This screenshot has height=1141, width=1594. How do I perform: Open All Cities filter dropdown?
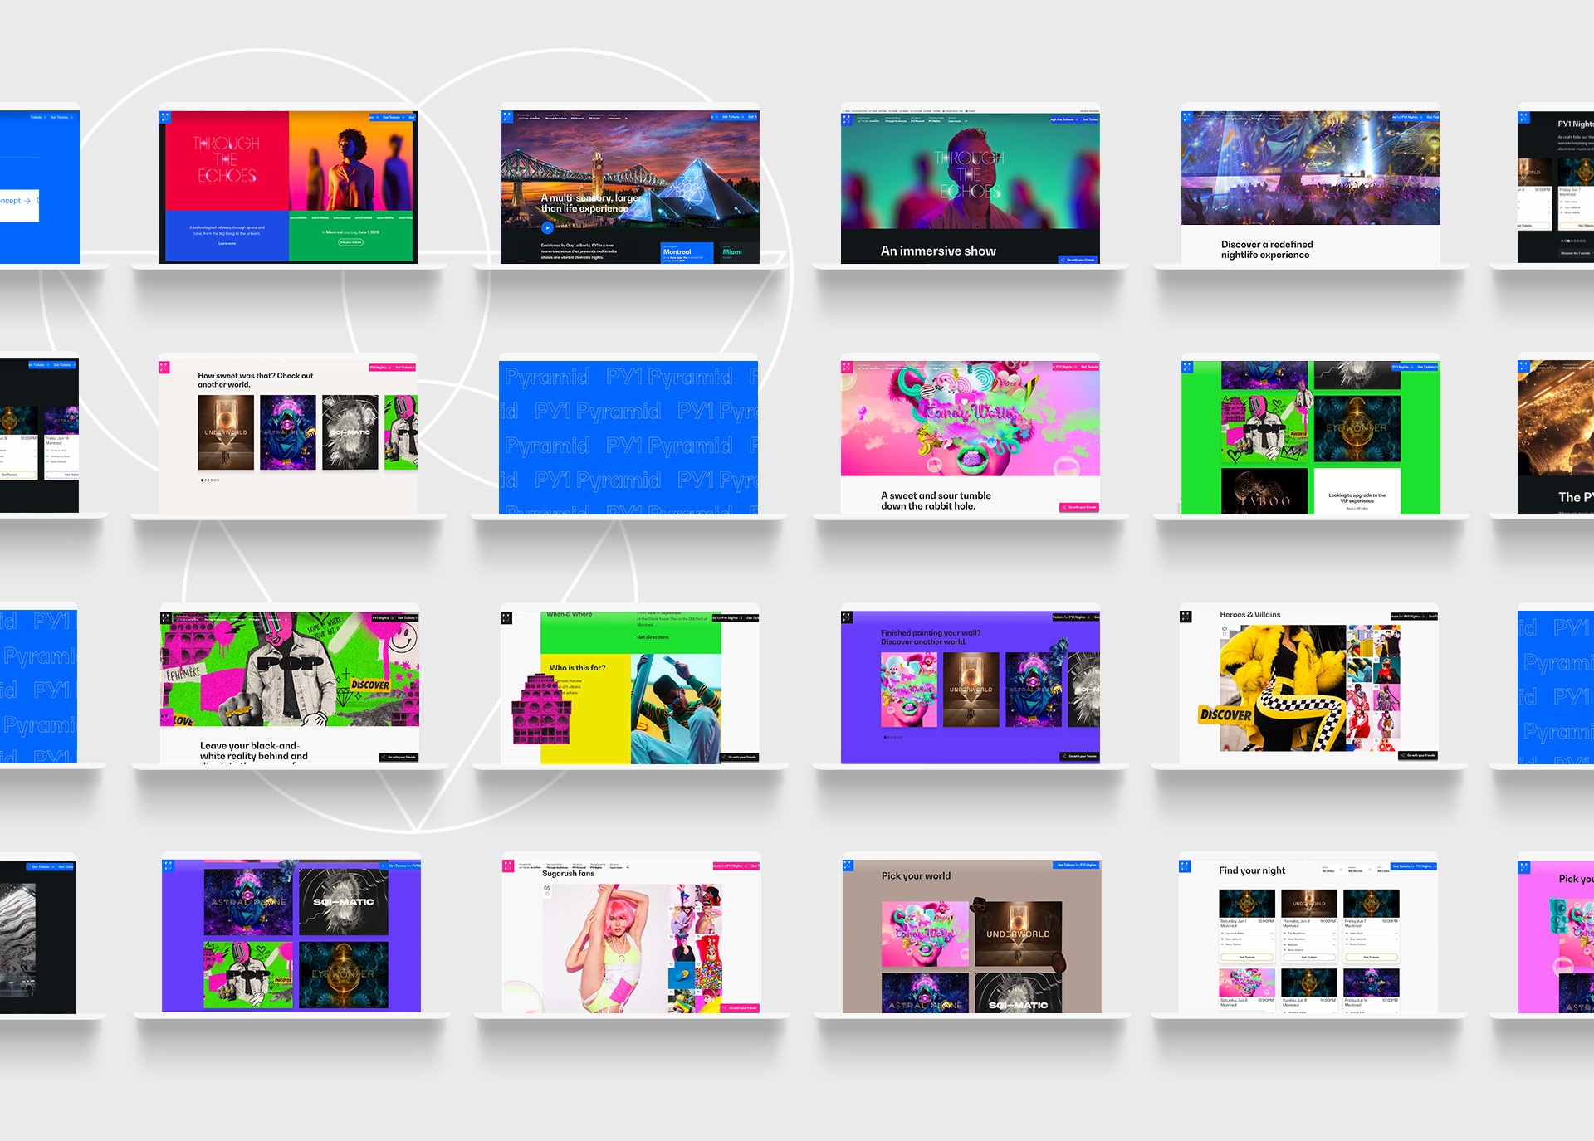coord(1383,870)
